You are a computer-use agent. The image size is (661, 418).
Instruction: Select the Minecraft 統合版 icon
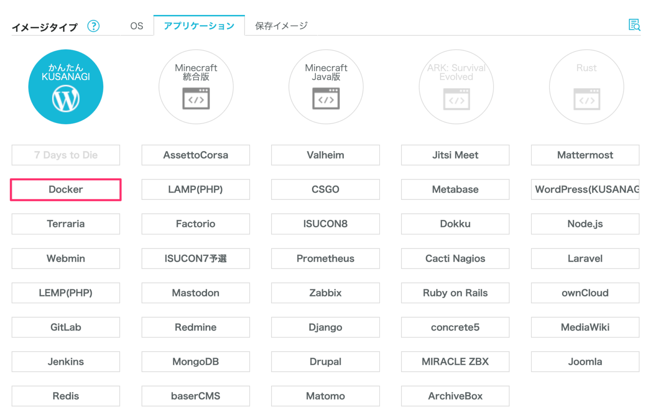click(196, 86)
